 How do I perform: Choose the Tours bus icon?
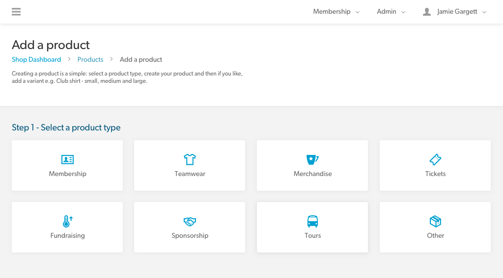click(x=312, y=221)
